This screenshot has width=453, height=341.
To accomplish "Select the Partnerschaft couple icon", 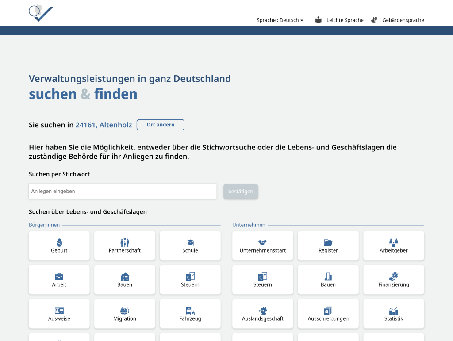I will 125,242.
